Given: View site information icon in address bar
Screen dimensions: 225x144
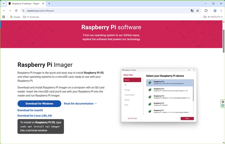Looking at the screenshot, I should click(24, 11).
